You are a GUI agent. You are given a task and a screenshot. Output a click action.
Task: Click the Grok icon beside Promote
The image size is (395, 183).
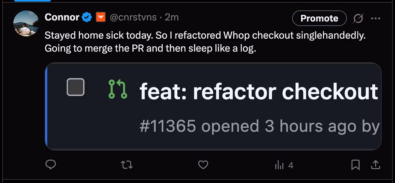(x=358, y=18)
